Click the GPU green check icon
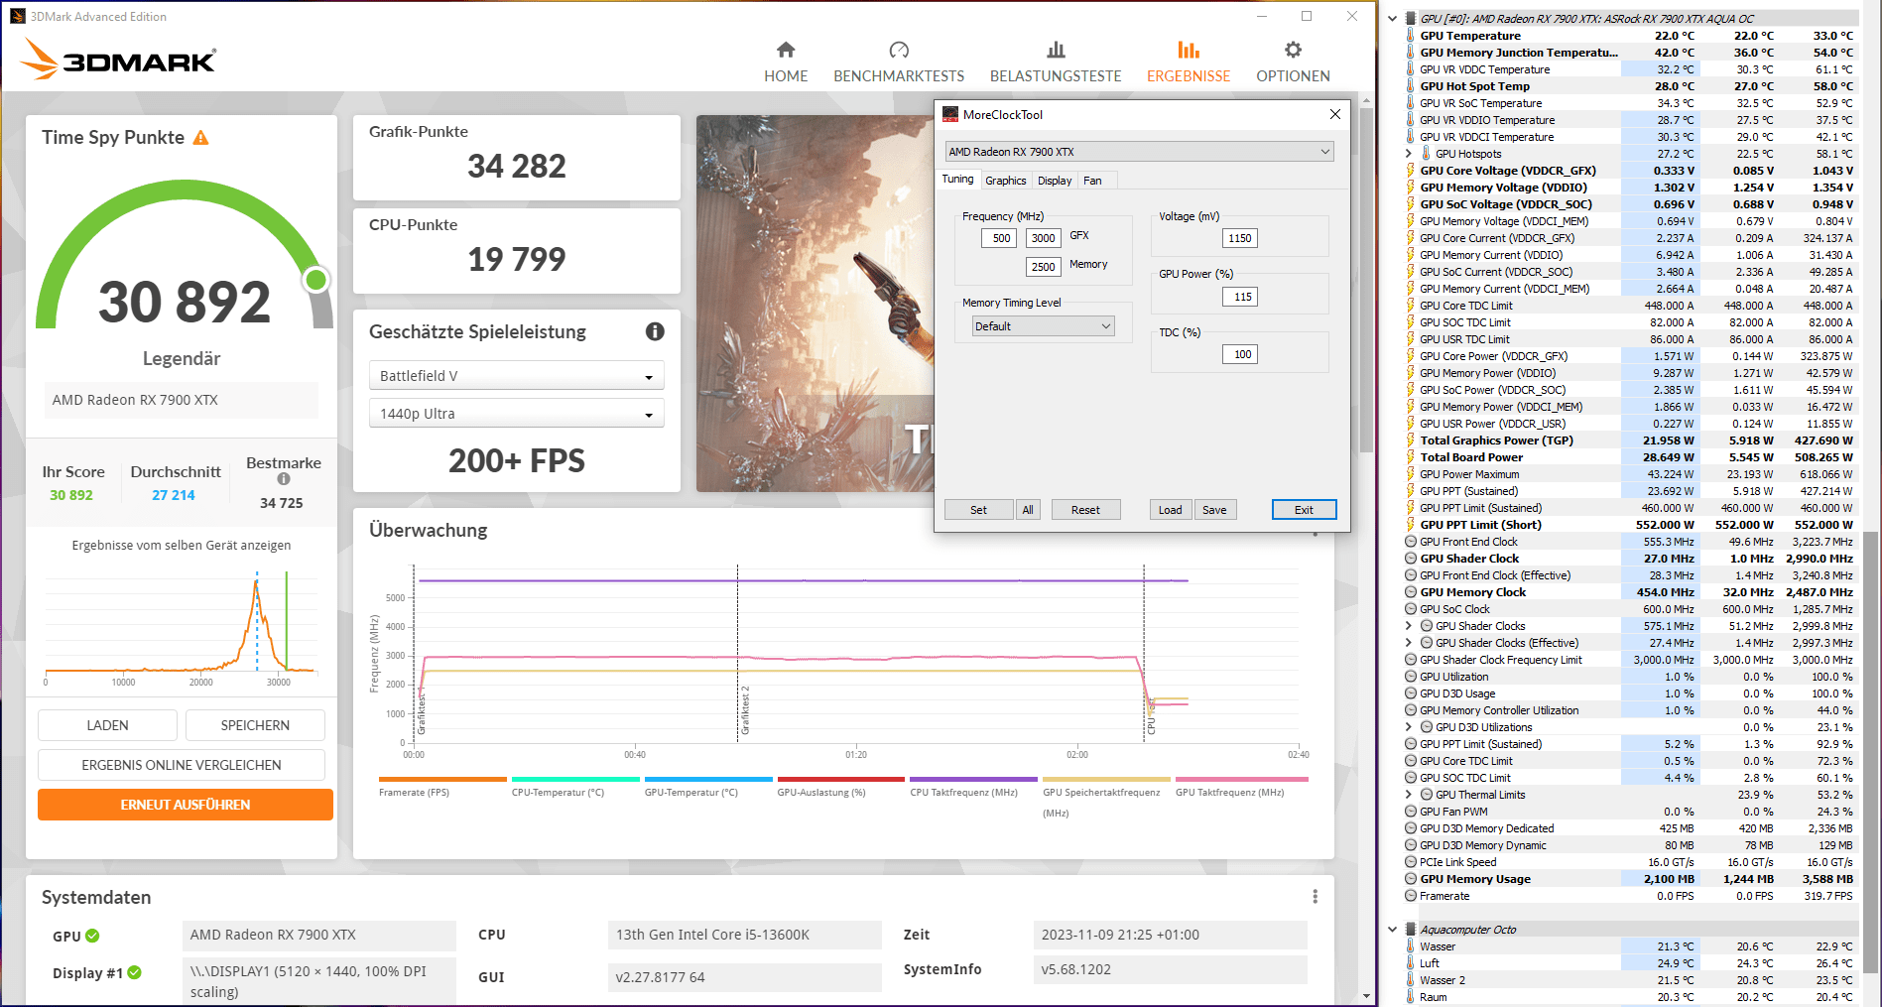 coord(92,936)
